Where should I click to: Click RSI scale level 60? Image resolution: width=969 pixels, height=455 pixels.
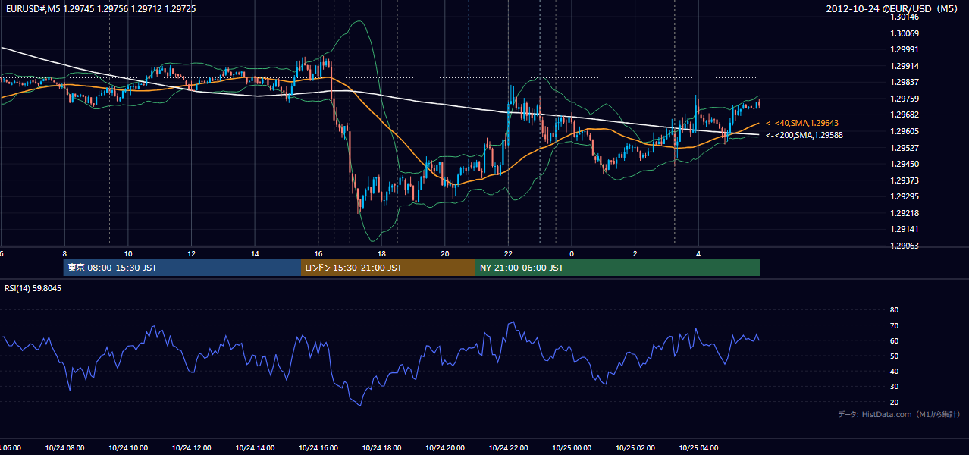point(894,340)
